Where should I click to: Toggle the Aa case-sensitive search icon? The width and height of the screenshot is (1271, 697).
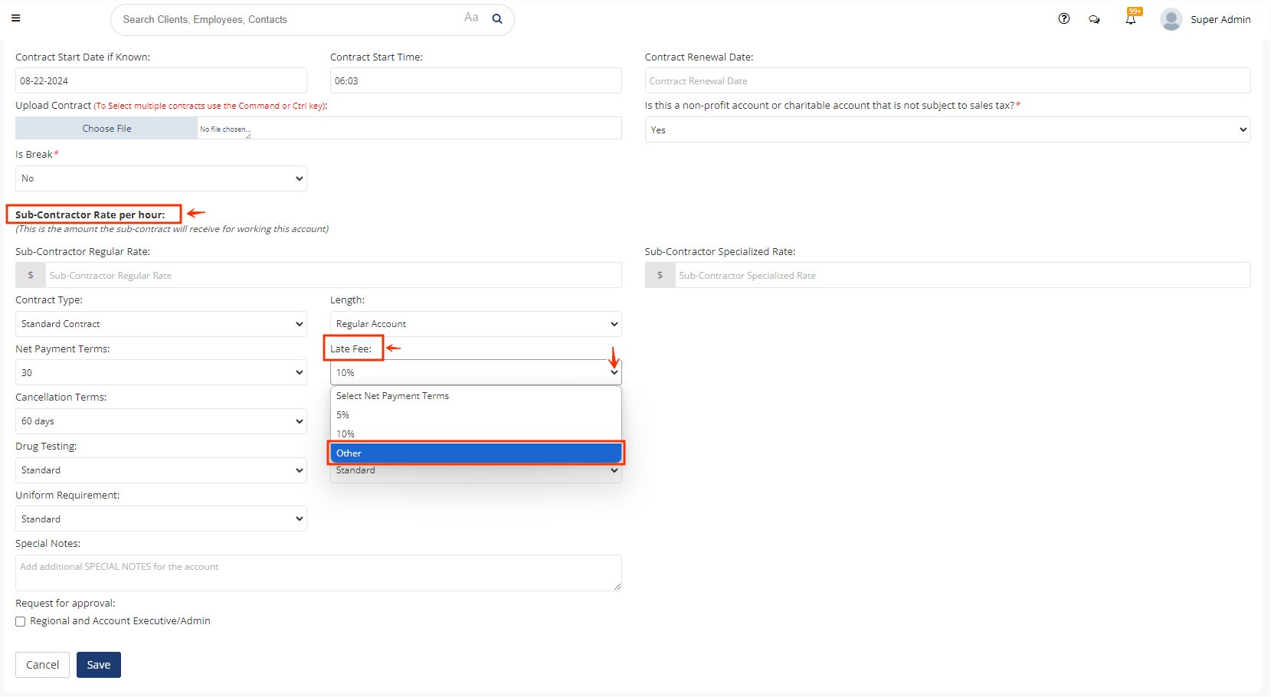tap(471, 18)
